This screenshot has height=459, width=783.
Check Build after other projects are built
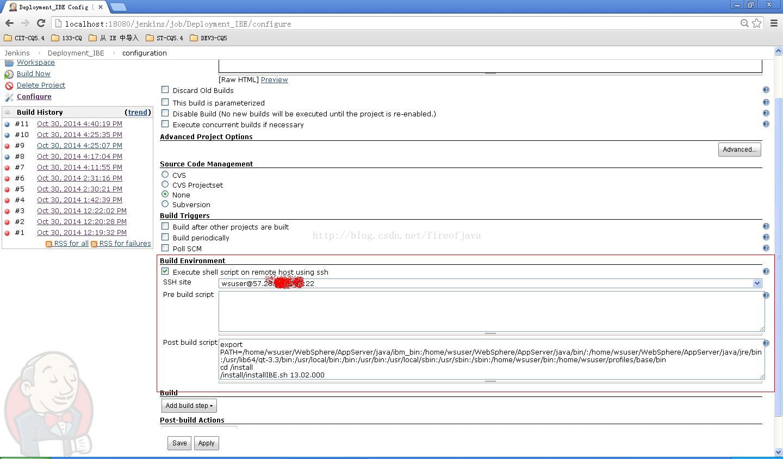pos(165,226)
